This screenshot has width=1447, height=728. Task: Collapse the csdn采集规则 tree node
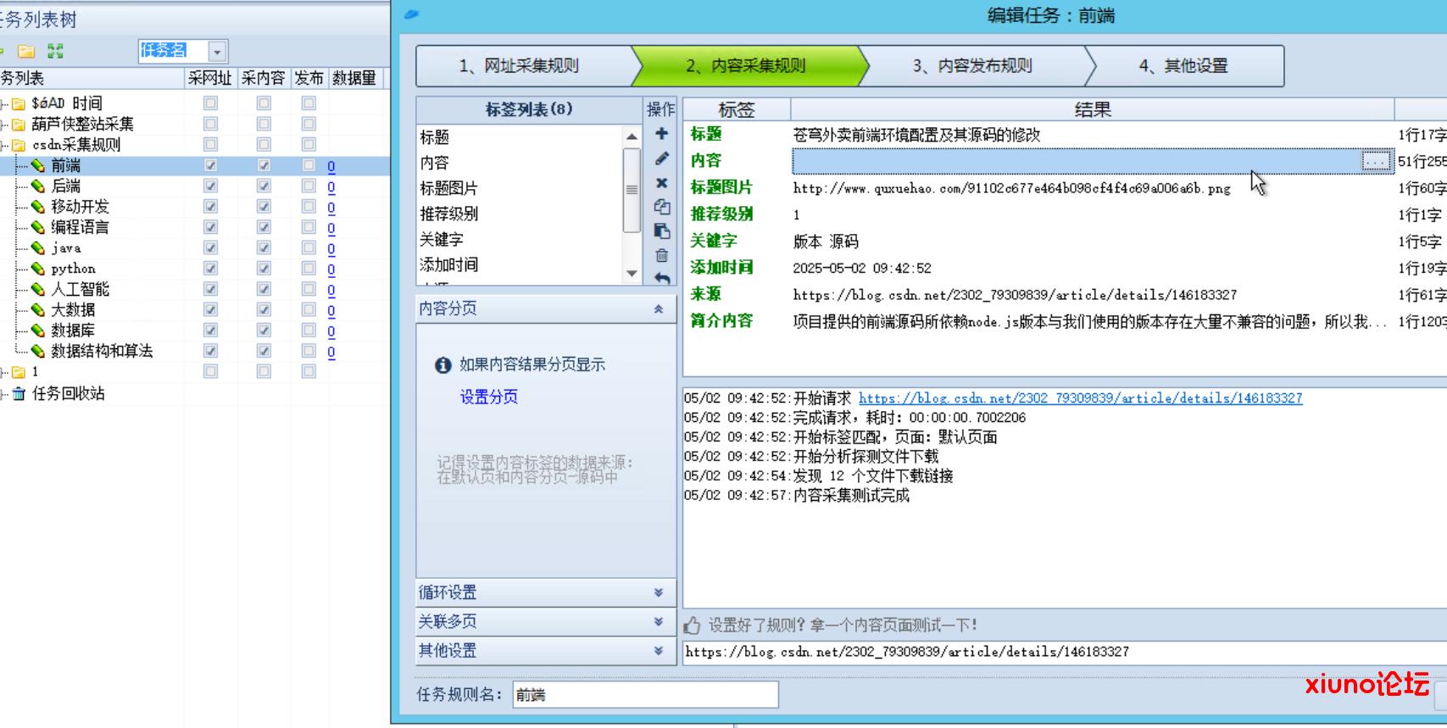point(3,145)
